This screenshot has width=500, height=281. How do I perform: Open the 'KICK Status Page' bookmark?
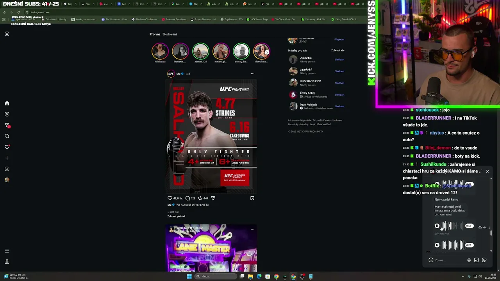pos(257,20)
